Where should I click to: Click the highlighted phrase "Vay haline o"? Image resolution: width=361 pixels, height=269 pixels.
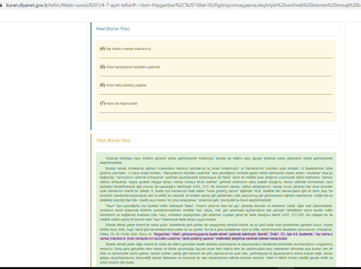324,234
